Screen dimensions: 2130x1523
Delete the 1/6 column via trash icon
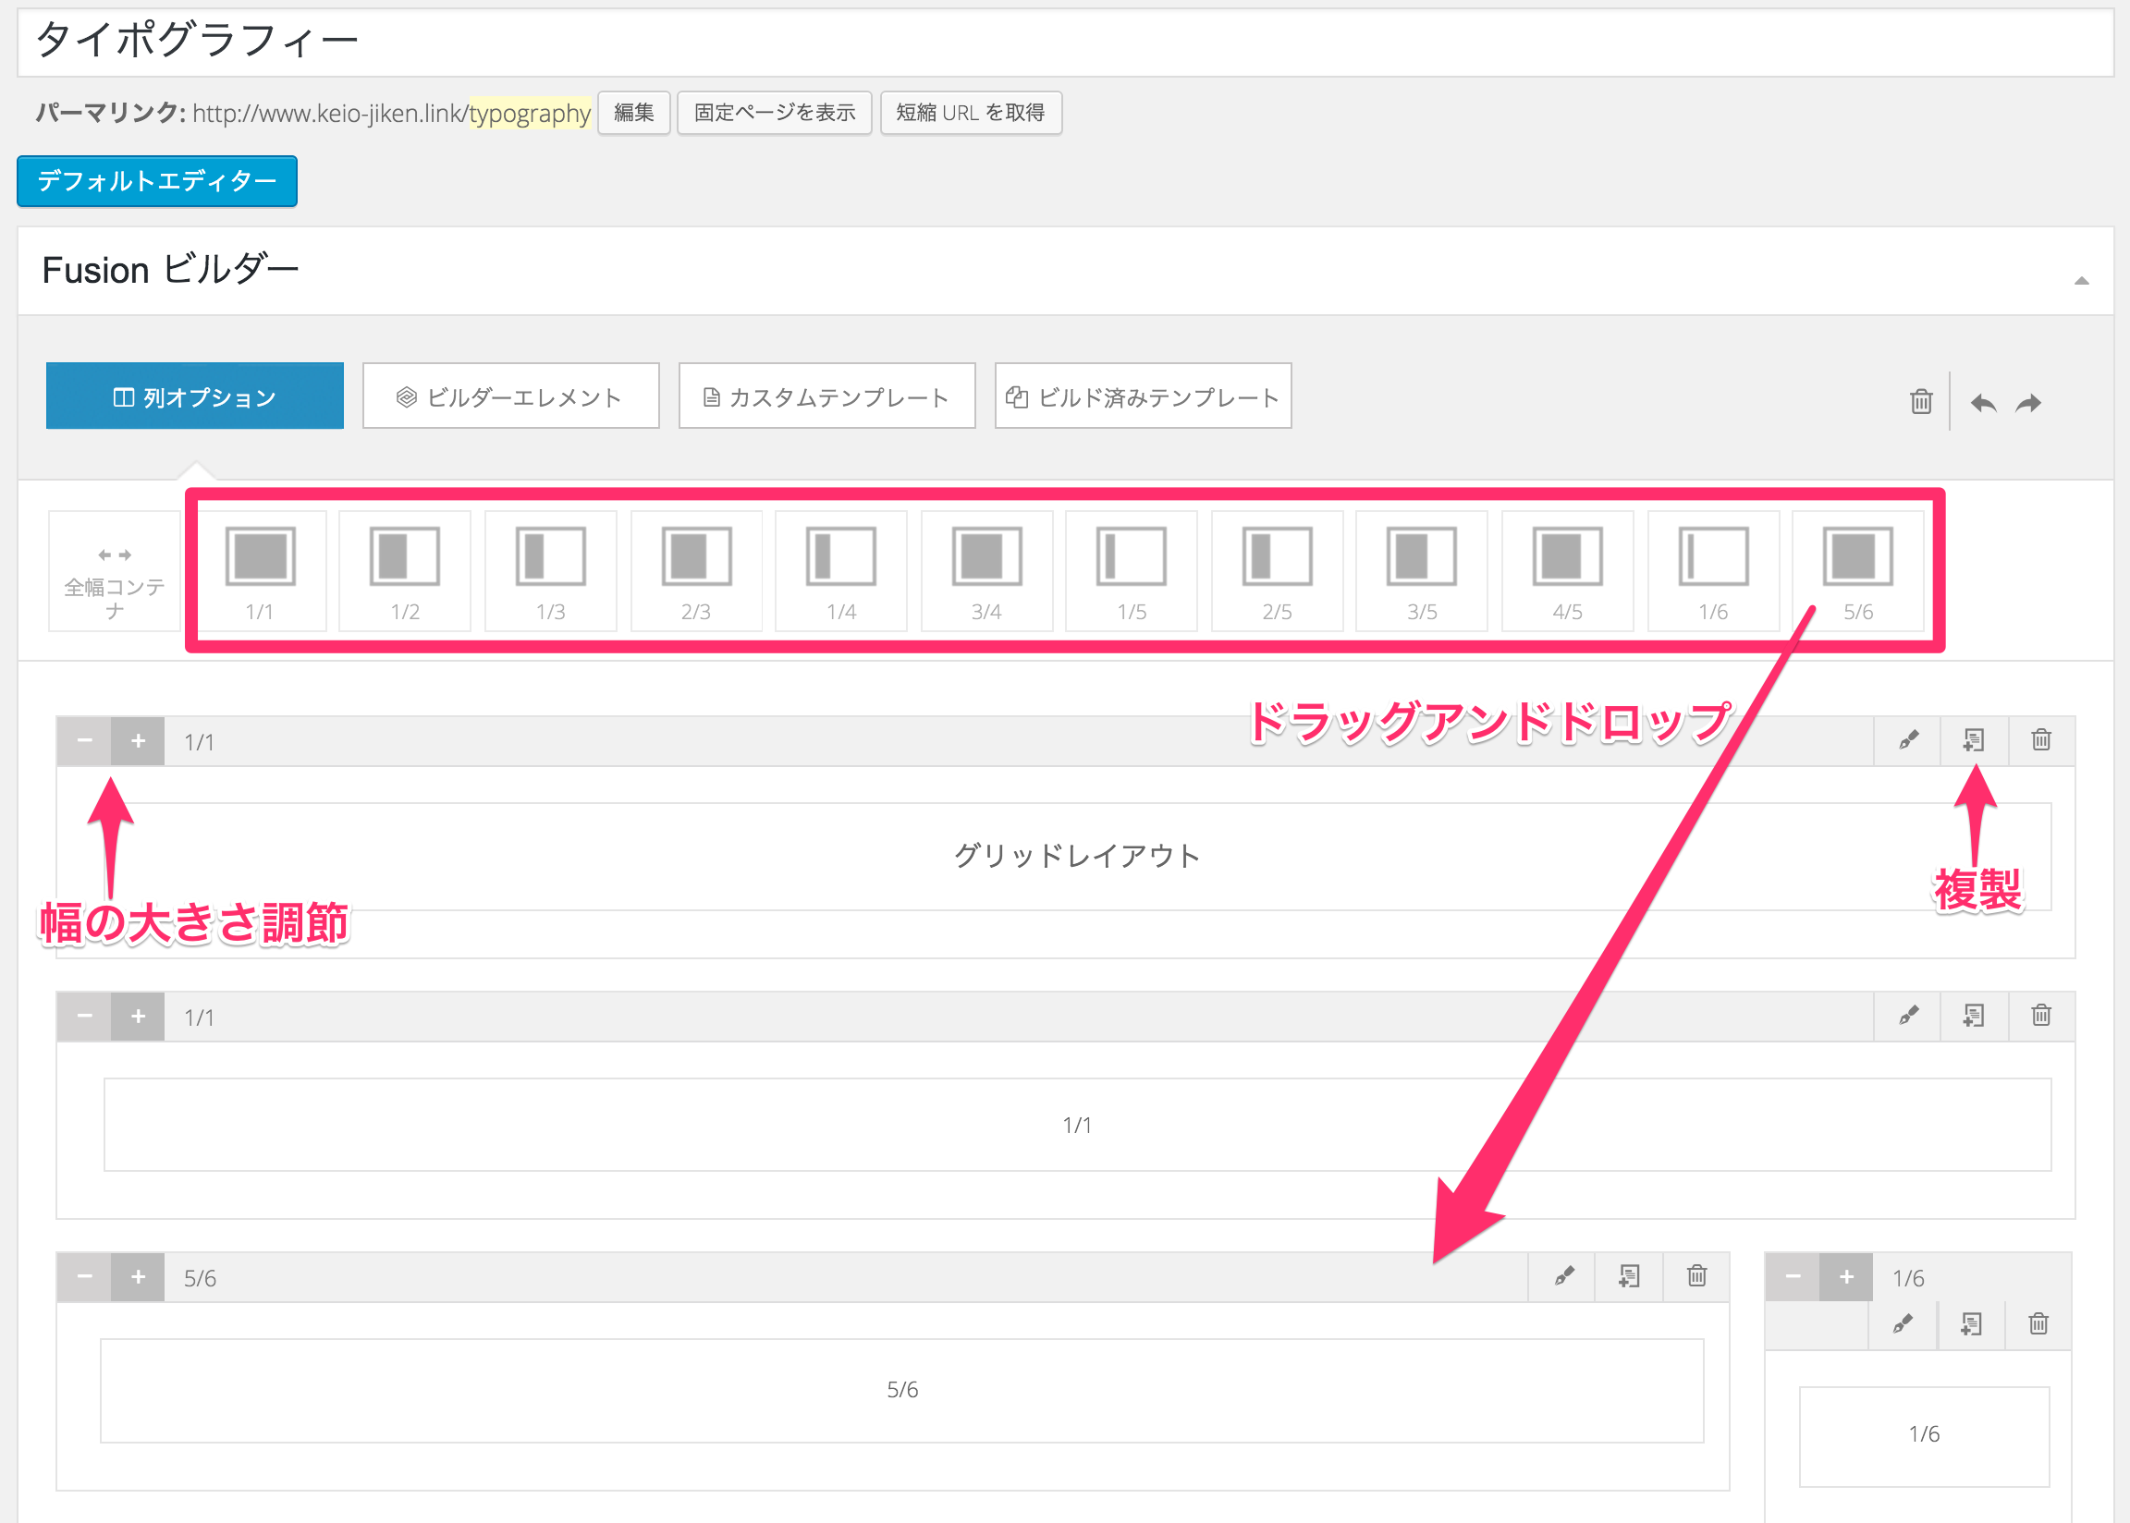click(2038, 1324)
